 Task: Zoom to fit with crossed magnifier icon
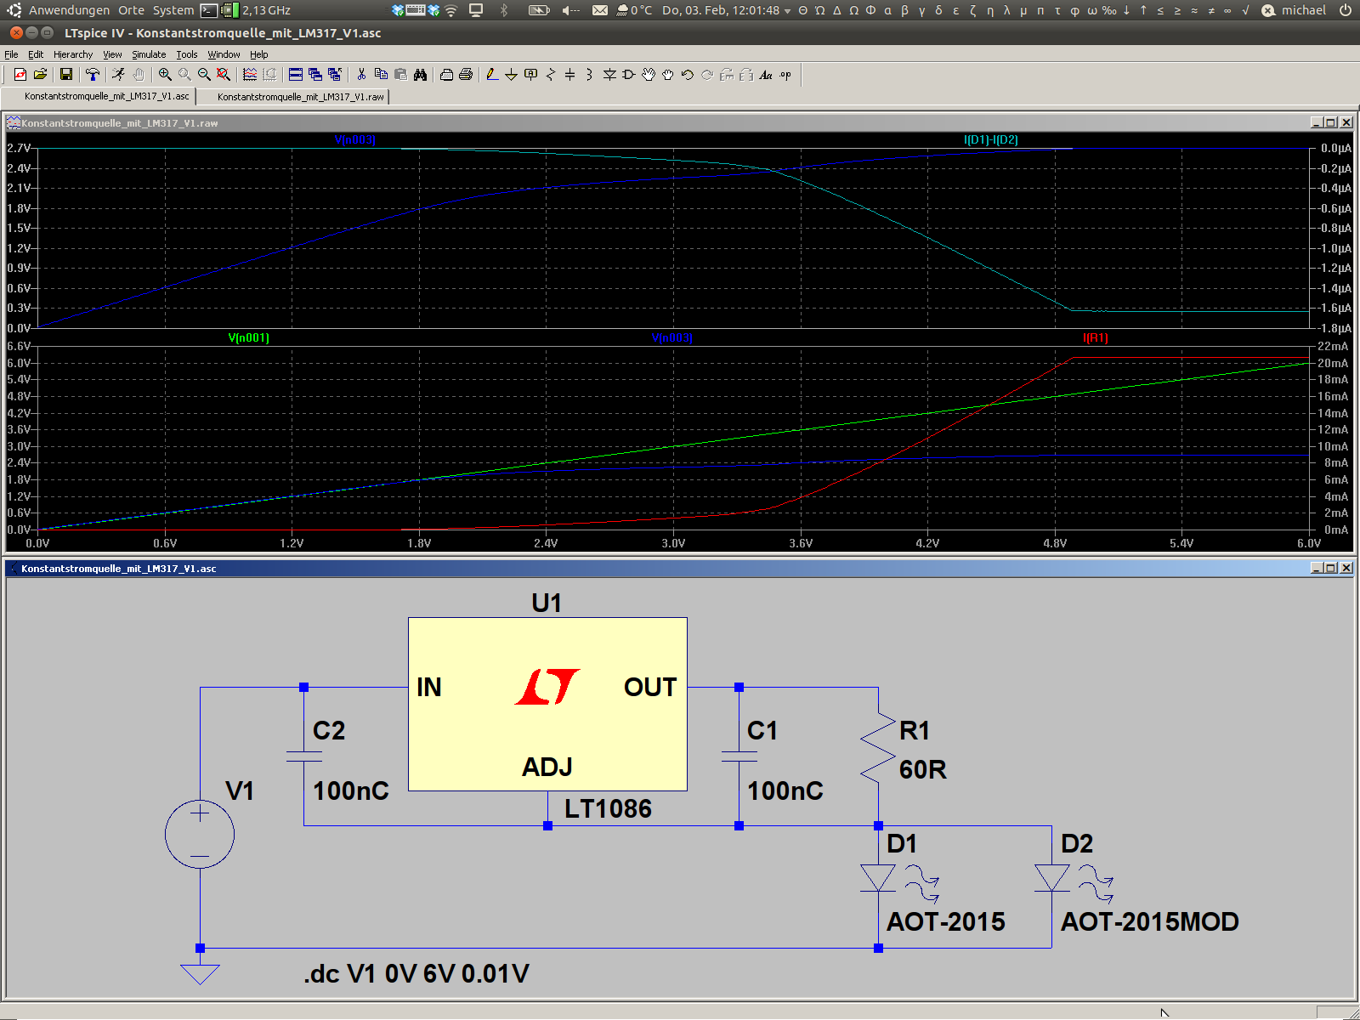click(x=224, y=75)
